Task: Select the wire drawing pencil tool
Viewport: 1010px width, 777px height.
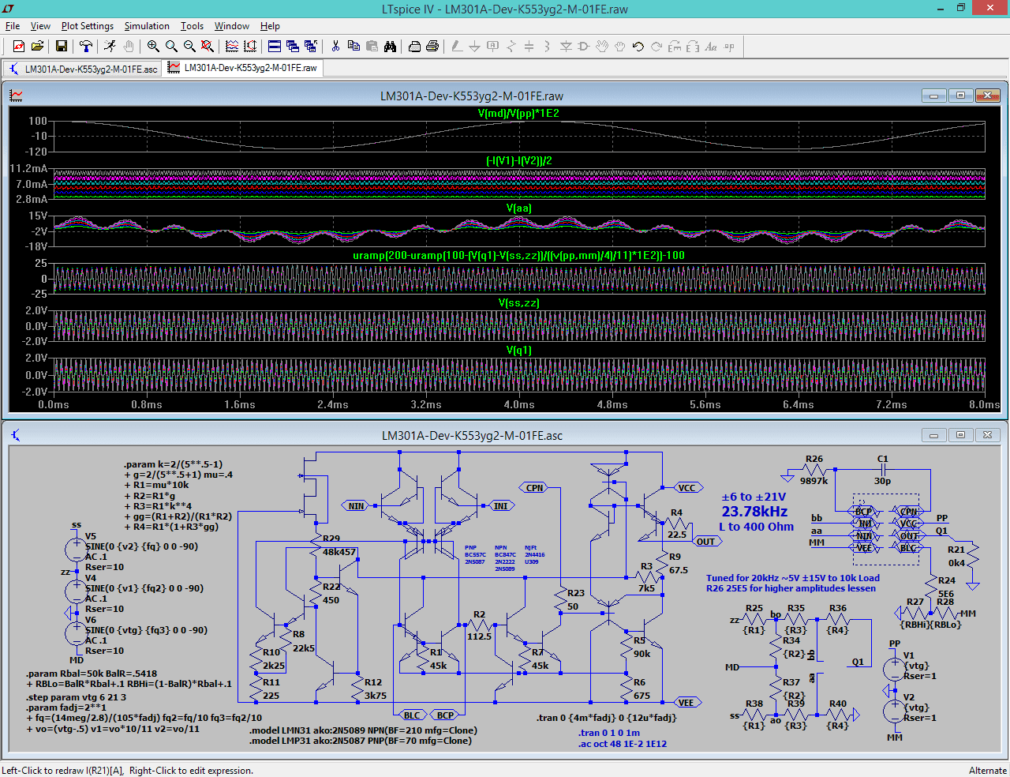Action: (457, 46)
